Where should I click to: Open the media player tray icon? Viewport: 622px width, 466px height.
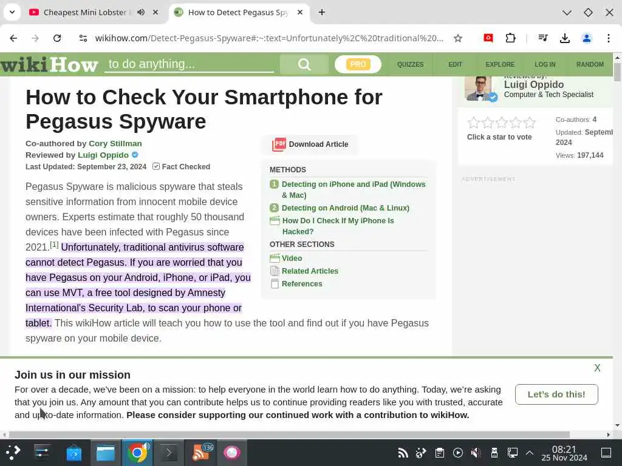tap(458, 453)
